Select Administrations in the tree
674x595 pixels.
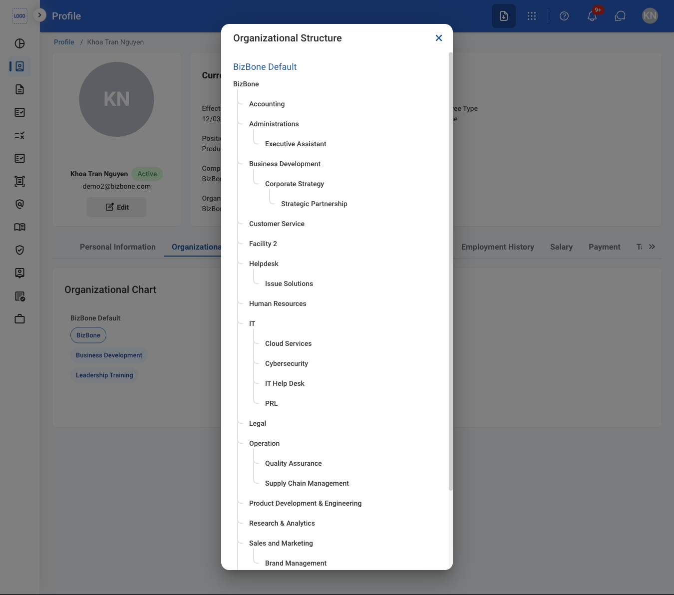pyautogui.click(x=274, y=124)
